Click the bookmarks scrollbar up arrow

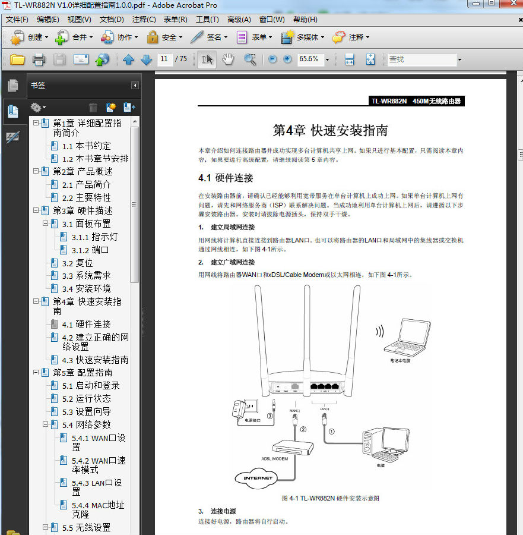[135, 121]
